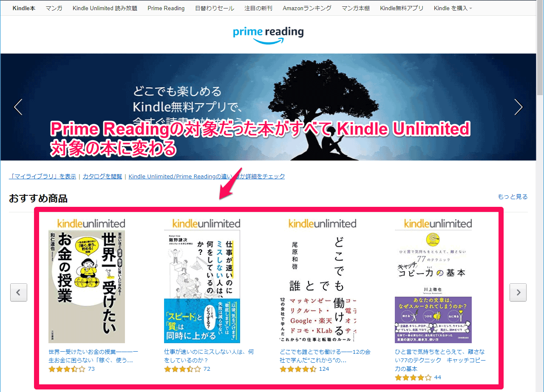This screenshot has width=544, height=392.
Task: Open the どこでも誰とでも働ける book cover
Action: tap(318, 287)
